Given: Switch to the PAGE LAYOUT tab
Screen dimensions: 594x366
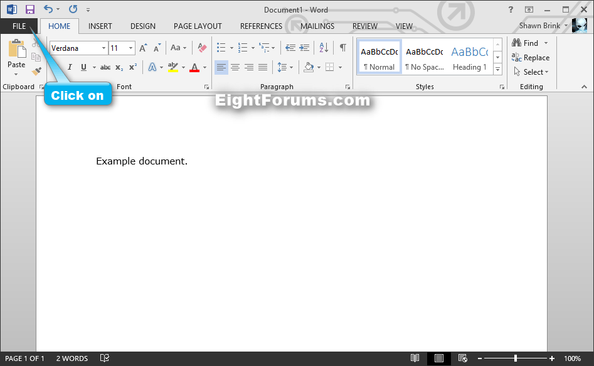Looking at the screenshot, I should coord(198,26).
